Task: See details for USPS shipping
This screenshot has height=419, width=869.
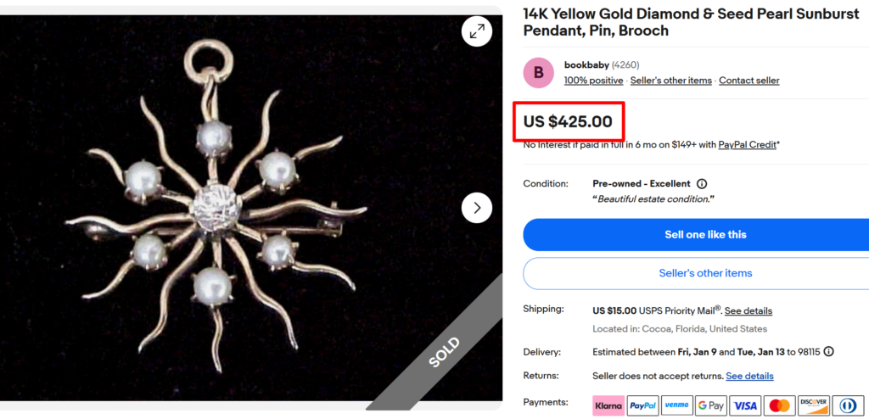Action: [x=748, y=310]
